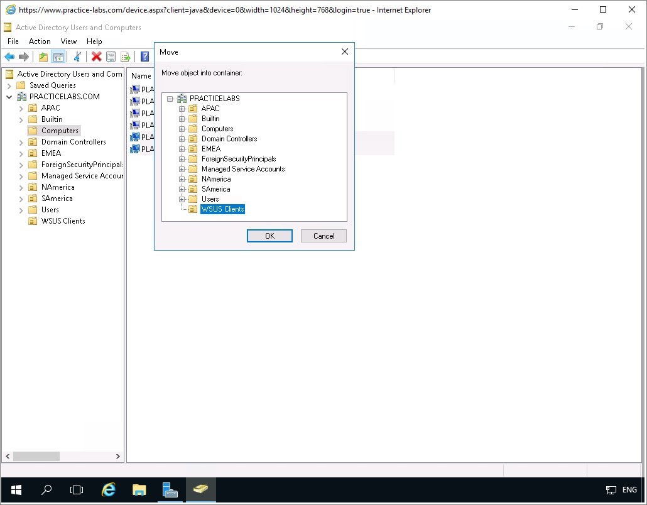Viewport: 647px width, 505px height.
Task: Click the red Delete X icon
Action: click(x=96, y=57)
